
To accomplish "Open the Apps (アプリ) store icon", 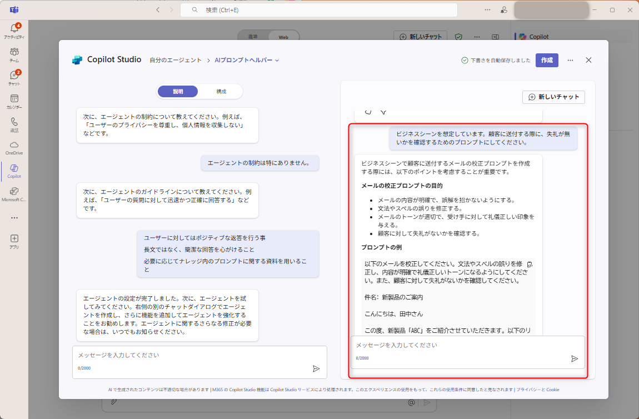I will pos(14,241).
